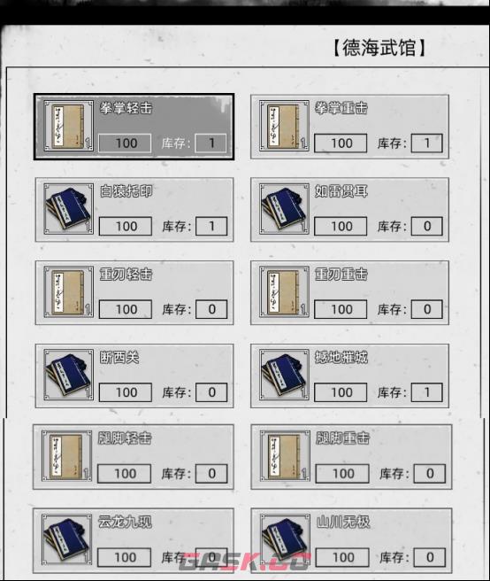Choose the blue 山川无极 book icon
Screen dimensions: 490x581
point(285,539)
